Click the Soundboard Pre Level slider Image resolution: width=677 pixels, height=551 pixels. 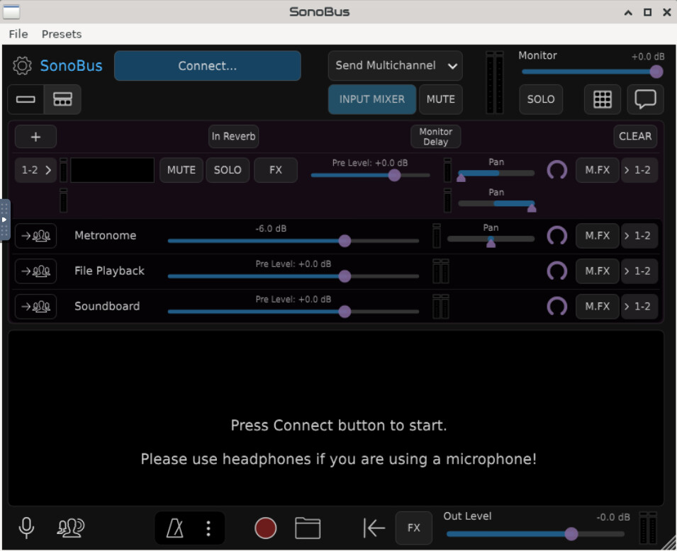click(293, 312)
